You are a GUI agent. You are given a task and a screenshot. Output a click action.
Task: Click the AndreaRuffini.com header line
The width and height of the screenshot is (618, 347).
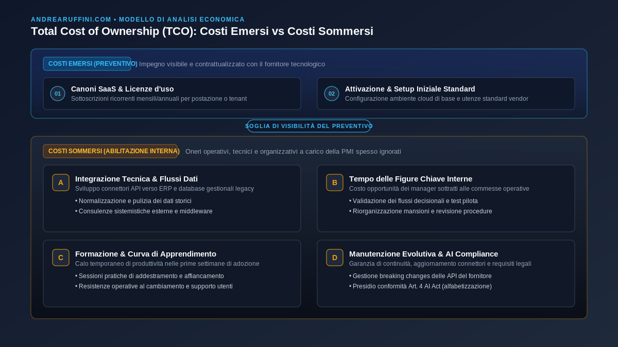coord(138,20)
